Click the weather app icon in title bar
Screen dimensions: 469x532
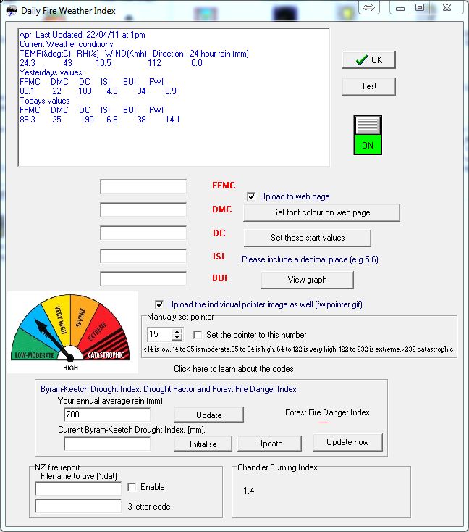click(x=12, y=11)
